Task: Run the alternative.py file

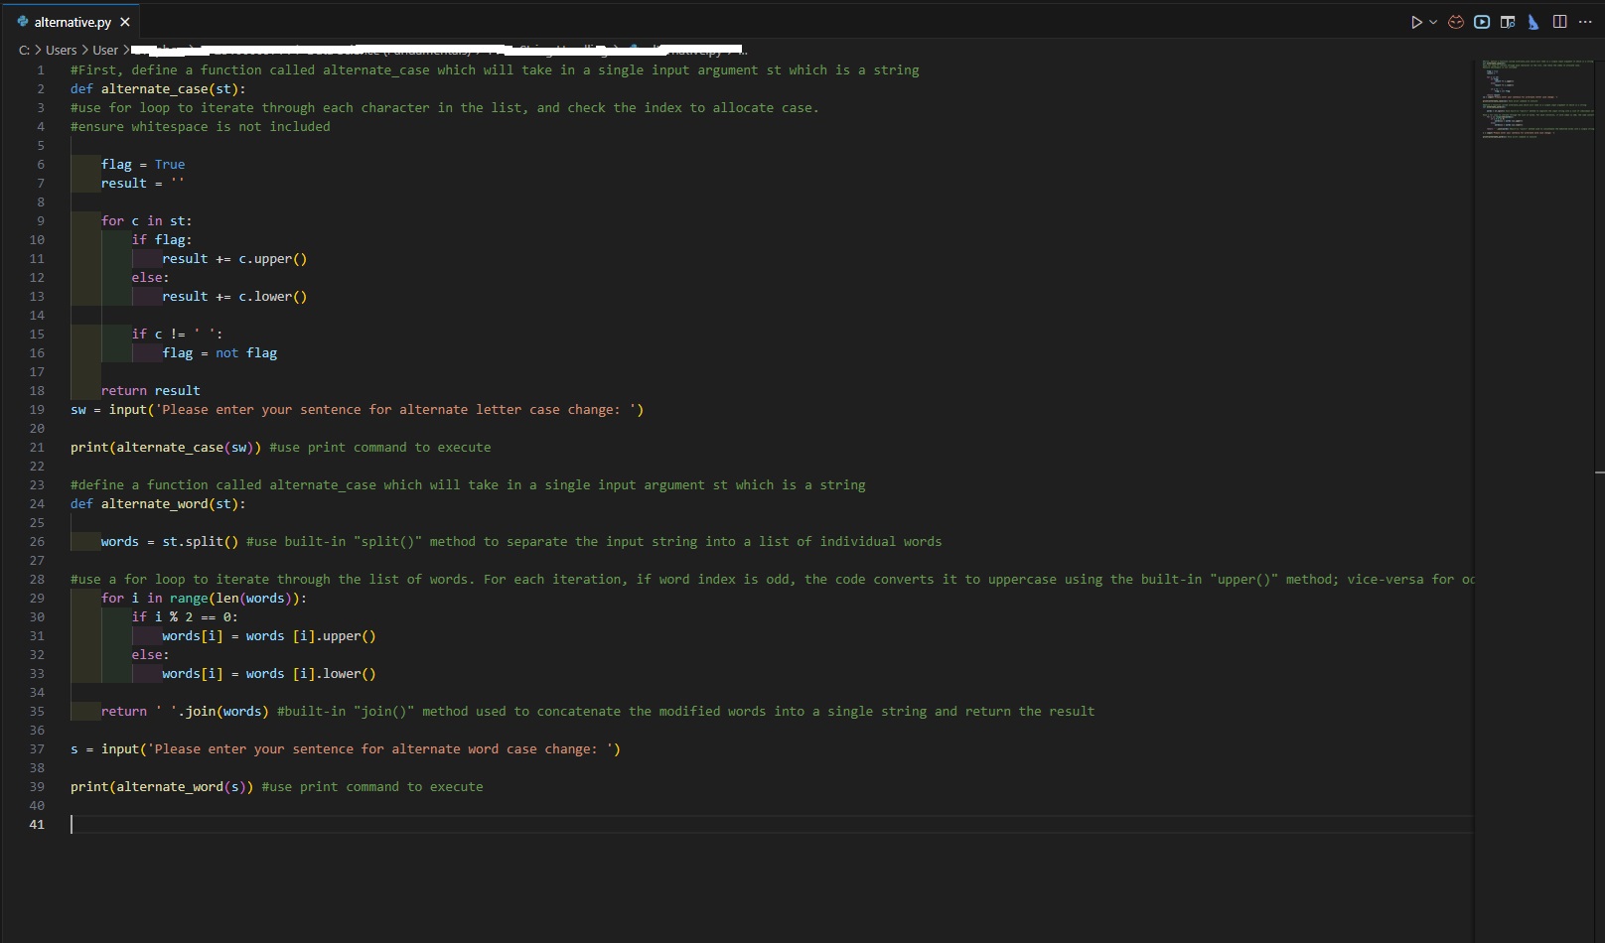Action: coord(1418,20)
